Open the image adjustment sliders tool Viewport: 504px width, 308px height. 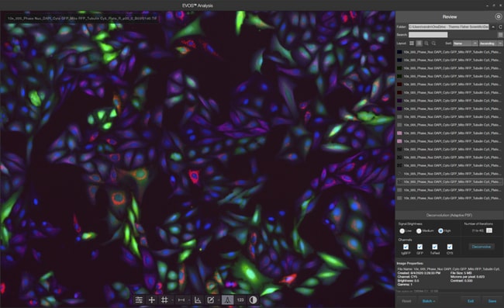pyautogui.click(x=139, y=300)
